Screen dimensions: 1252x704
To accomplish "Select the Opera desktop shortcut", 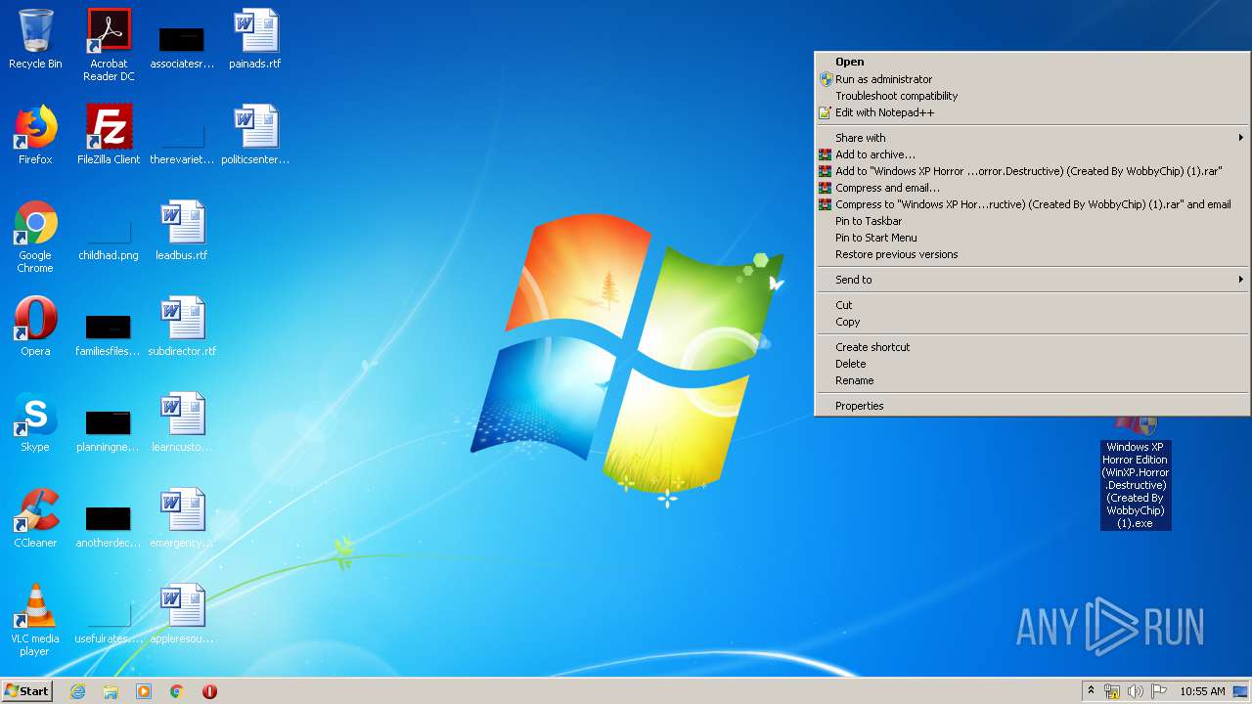I will (35, 327).
